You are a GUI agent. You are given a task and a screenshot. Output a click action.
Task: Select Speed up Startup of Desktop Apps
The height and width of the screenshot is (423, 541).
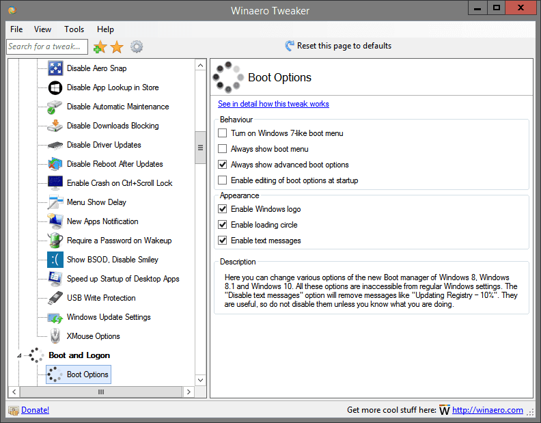[x=123, y=279]
